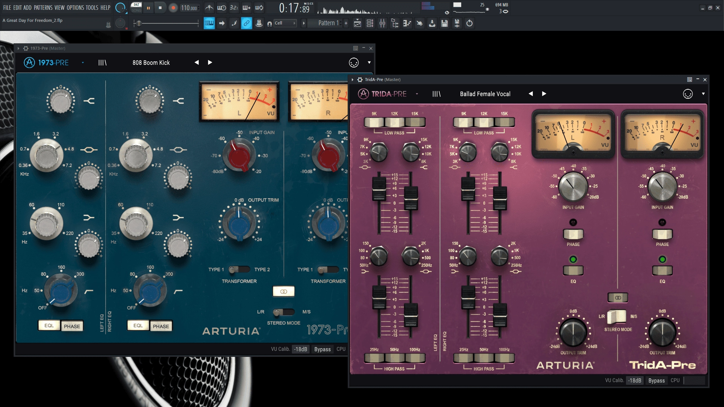Open the FILE menu
Image resolution: width=724 pixels, height=407 pixels.
click(x=7, y=8)
